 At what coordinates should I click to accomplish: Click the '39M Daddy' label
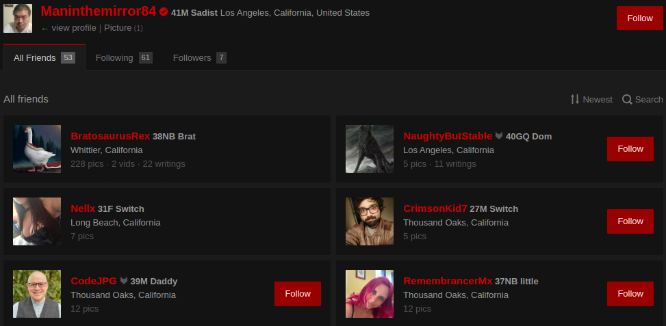pyautogui.click(x=154, y=282)
